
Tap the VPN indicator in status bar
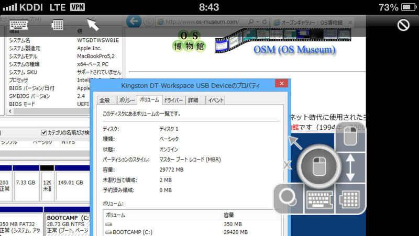78,7
